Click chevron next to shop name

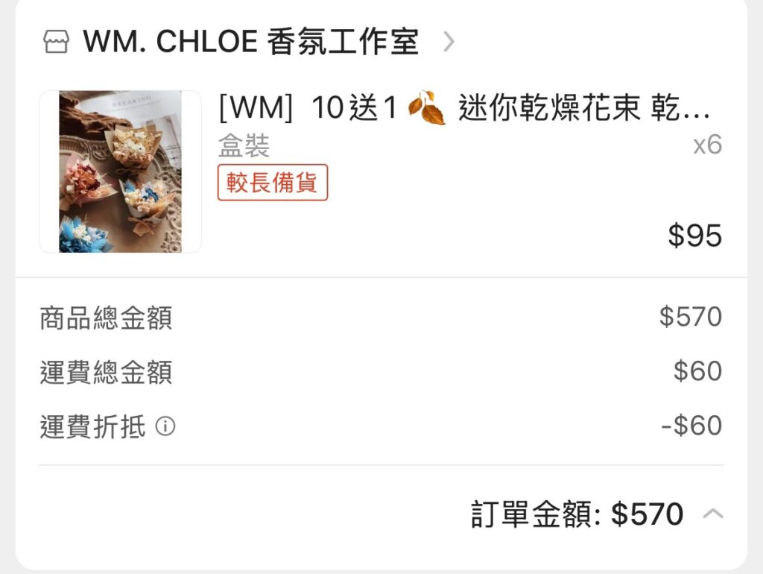(x=449, y=42)
